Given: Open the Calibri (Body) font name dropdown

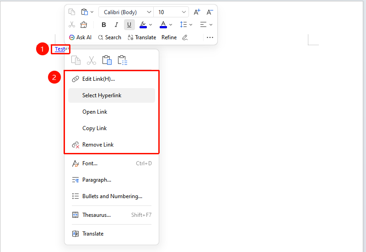Looking at the screenshot, I should coord(126,12).
